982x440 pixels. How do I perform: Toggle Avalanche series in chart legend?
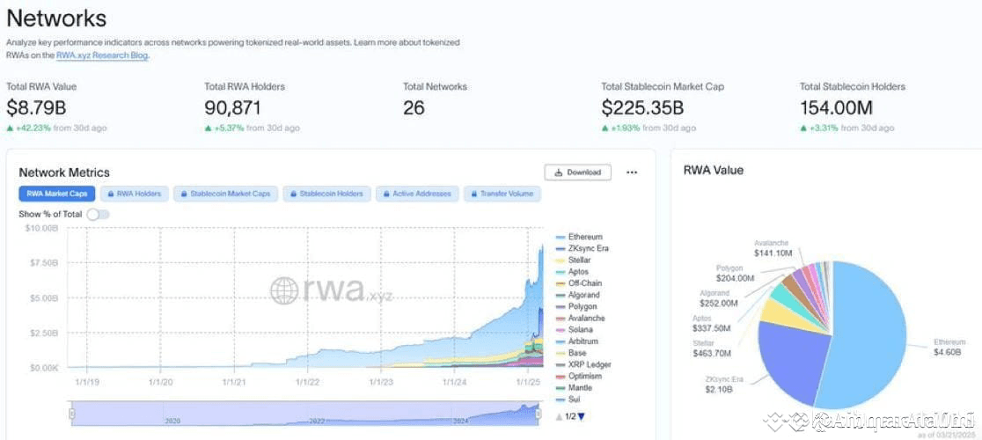click(x=579, y=318)
